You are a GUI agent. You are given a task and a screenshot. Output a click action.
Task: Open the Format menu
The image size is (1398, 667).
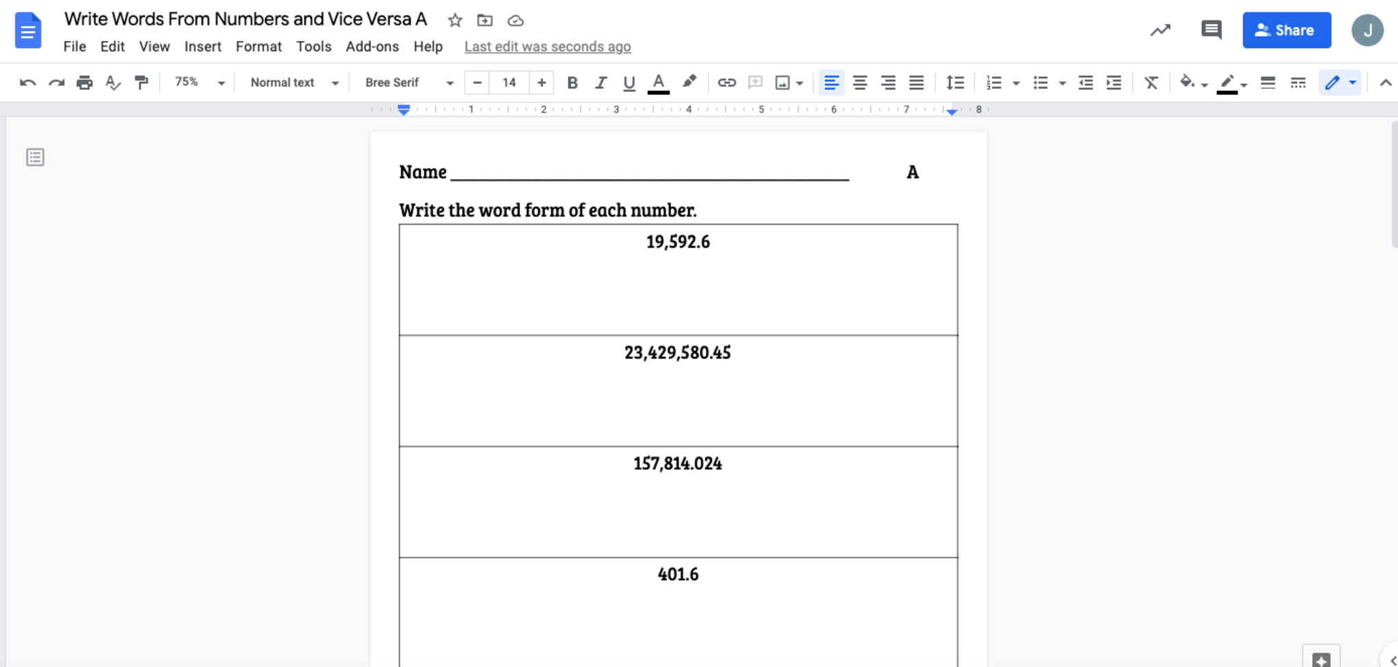(258, 46)
